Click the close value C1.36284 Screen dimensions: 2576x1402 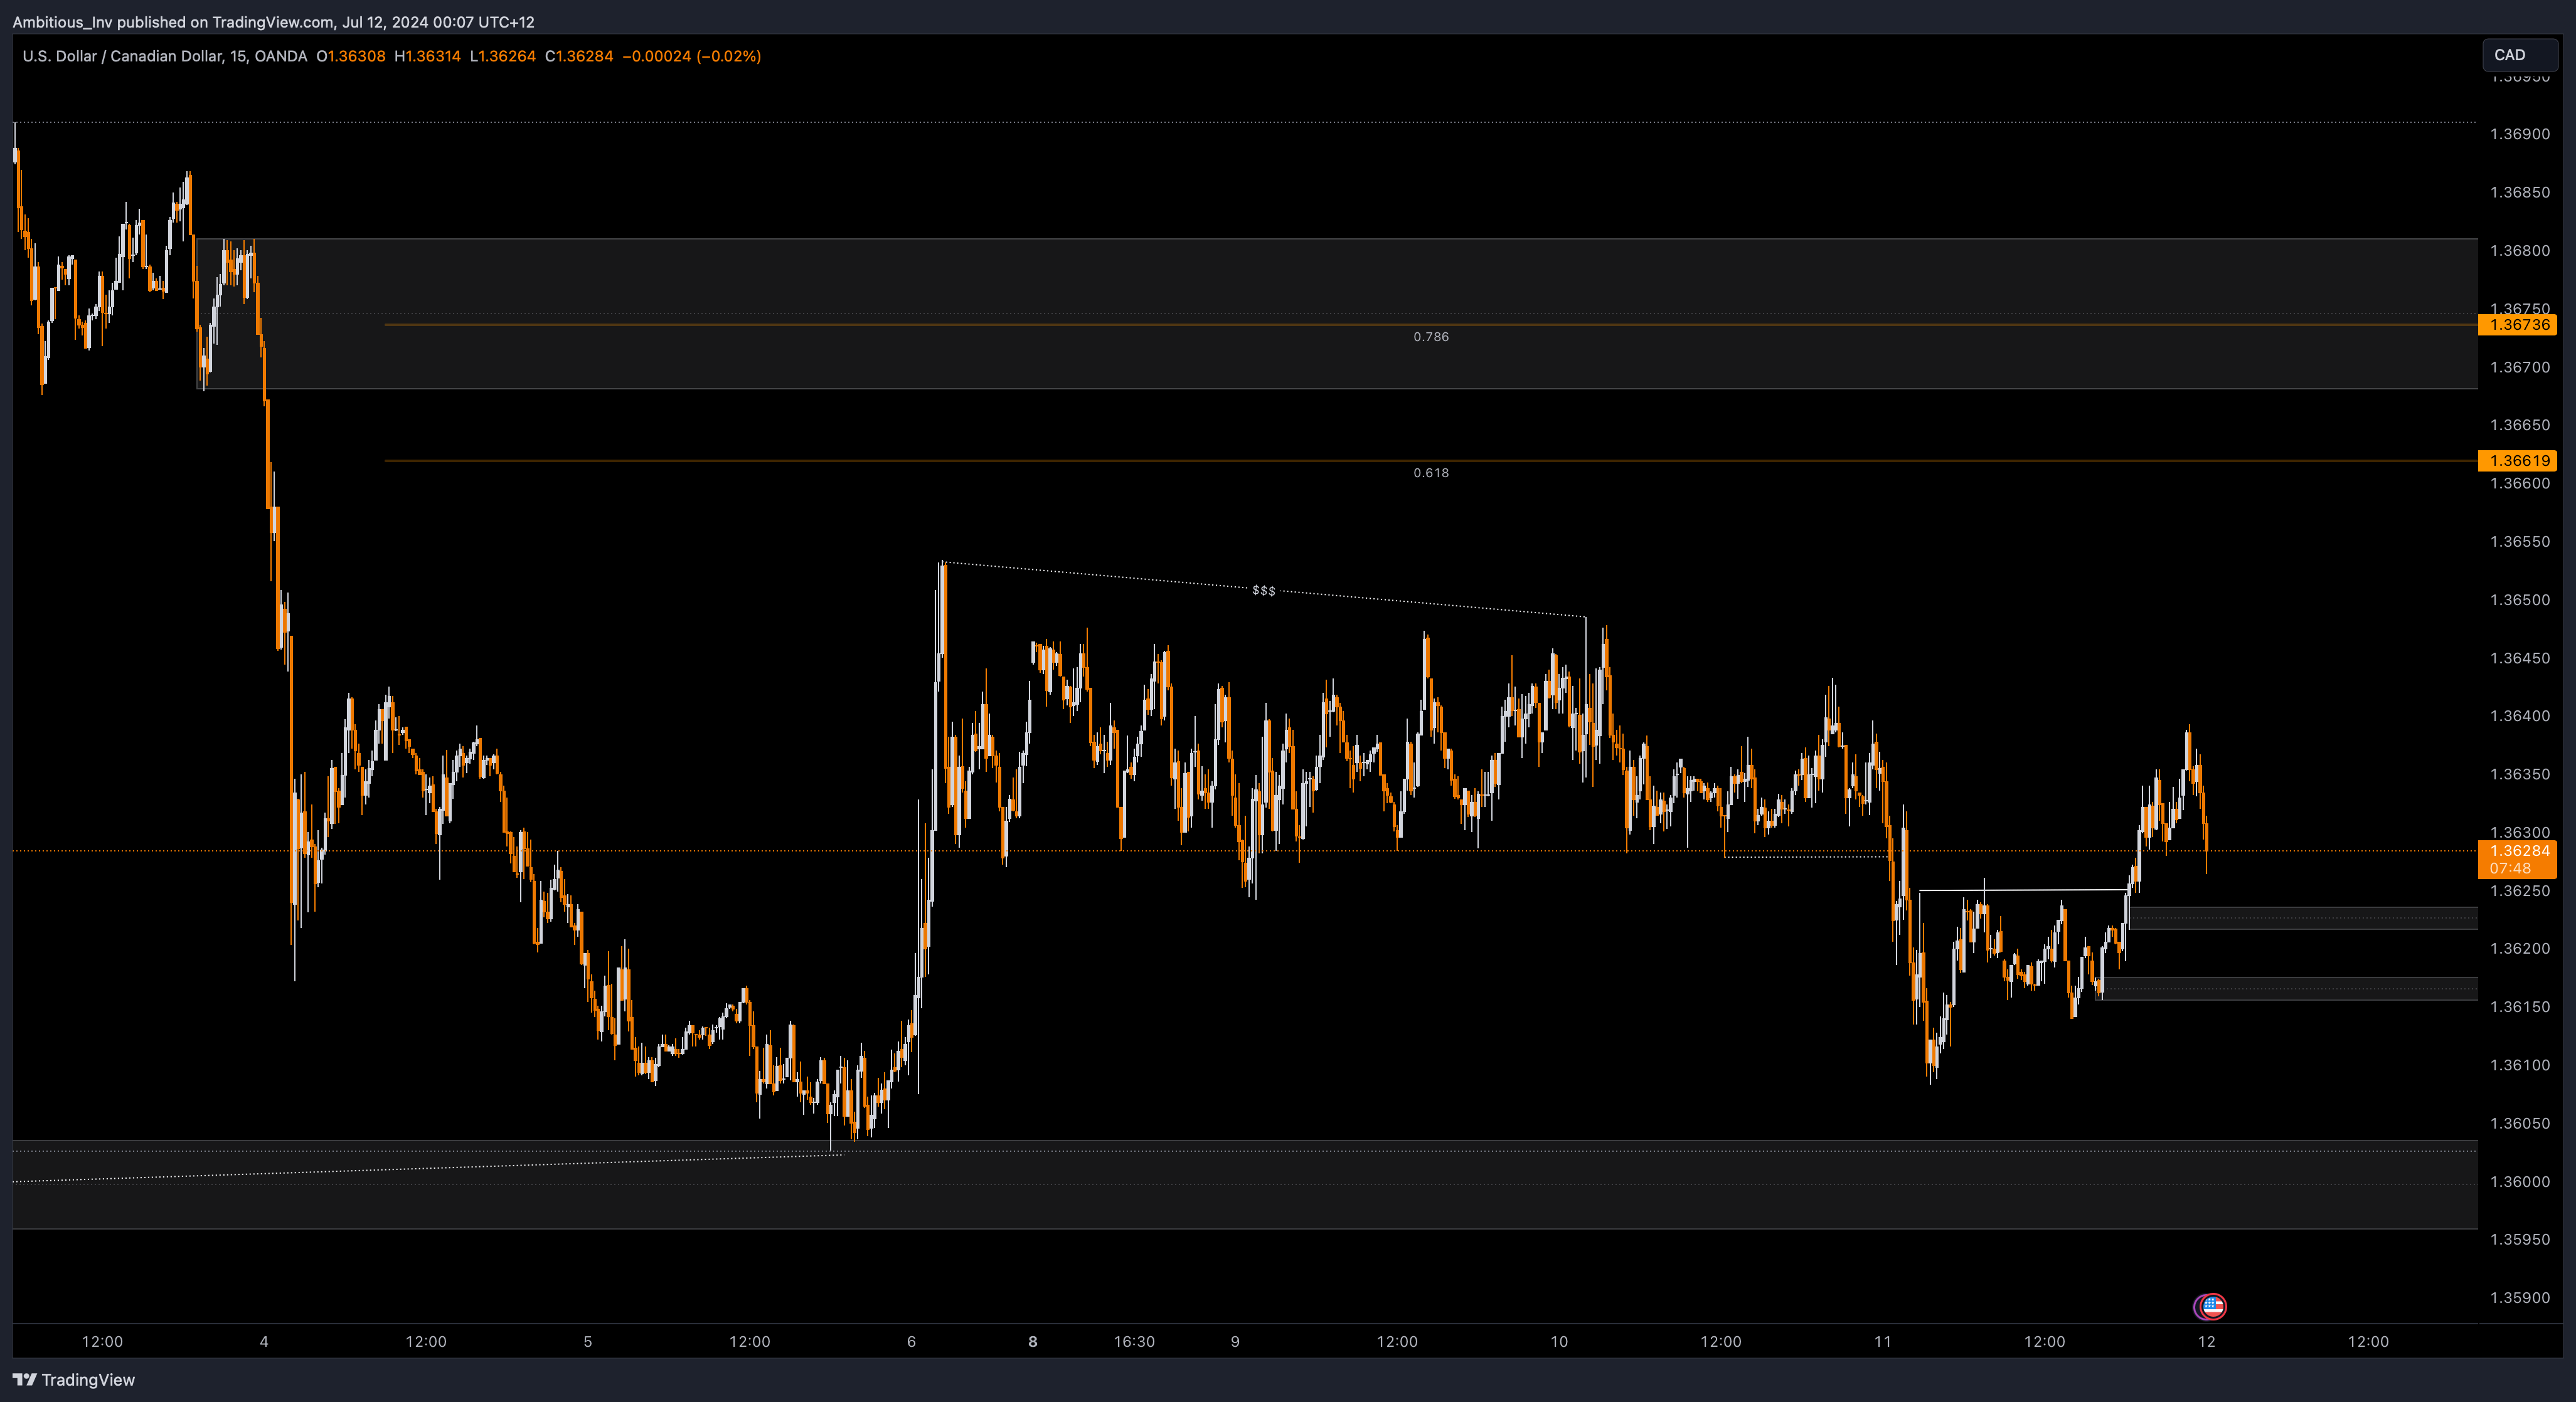(x=579, y=56)
